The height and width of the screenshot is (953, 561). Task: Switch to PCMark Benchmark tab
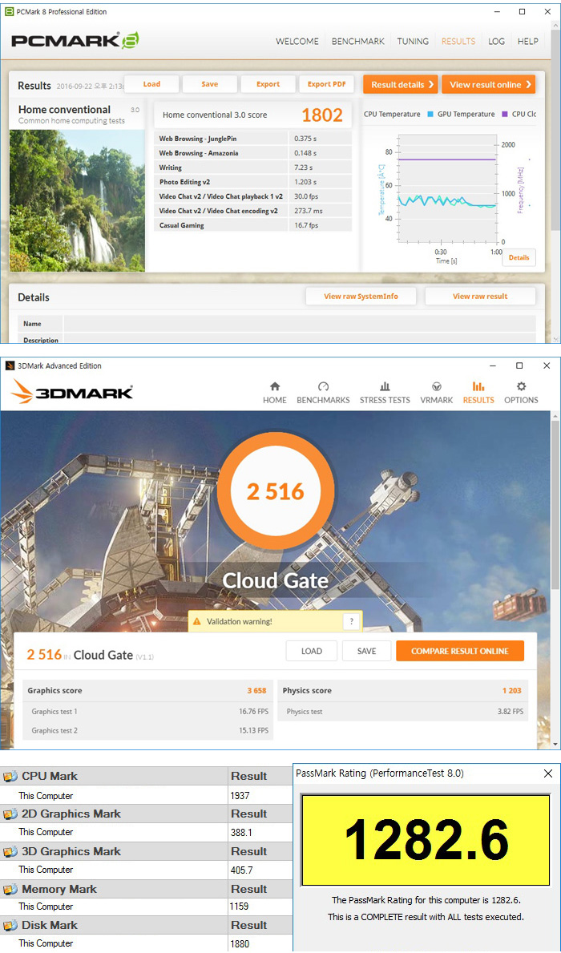[x=358, y=42]
